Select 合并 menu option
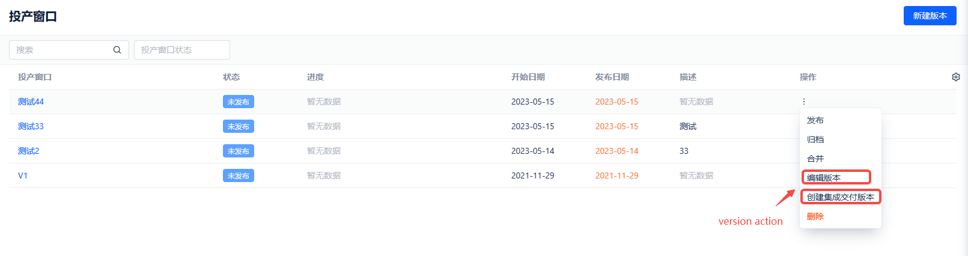Screen dimensions: 968x256 click(x=815, y=159)
